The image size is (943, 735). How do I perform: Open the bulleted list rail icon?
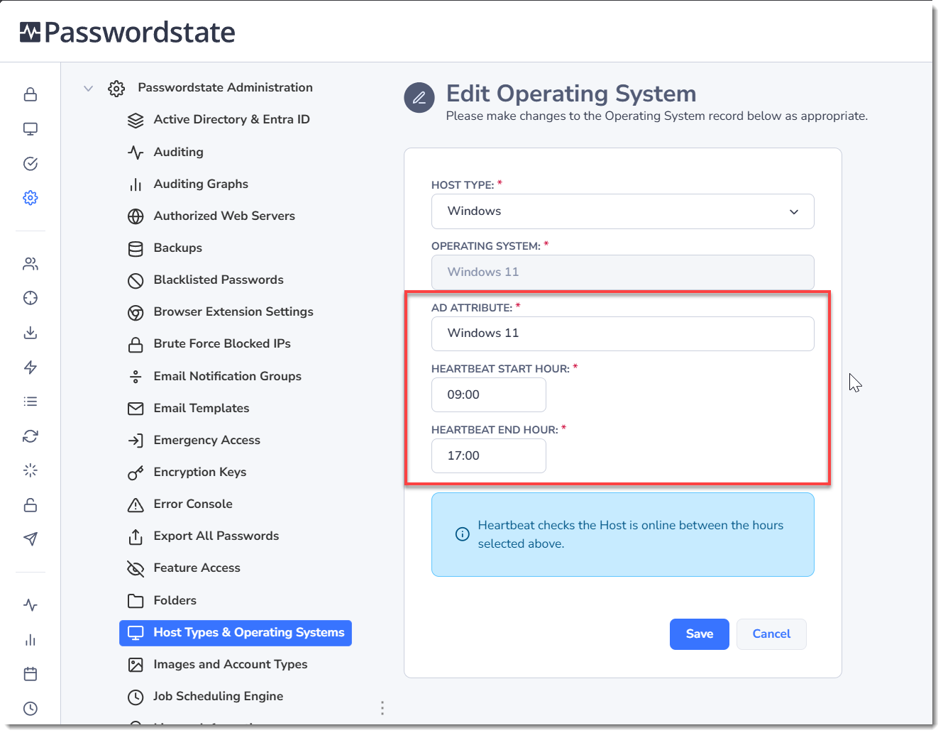click(31, 402)
